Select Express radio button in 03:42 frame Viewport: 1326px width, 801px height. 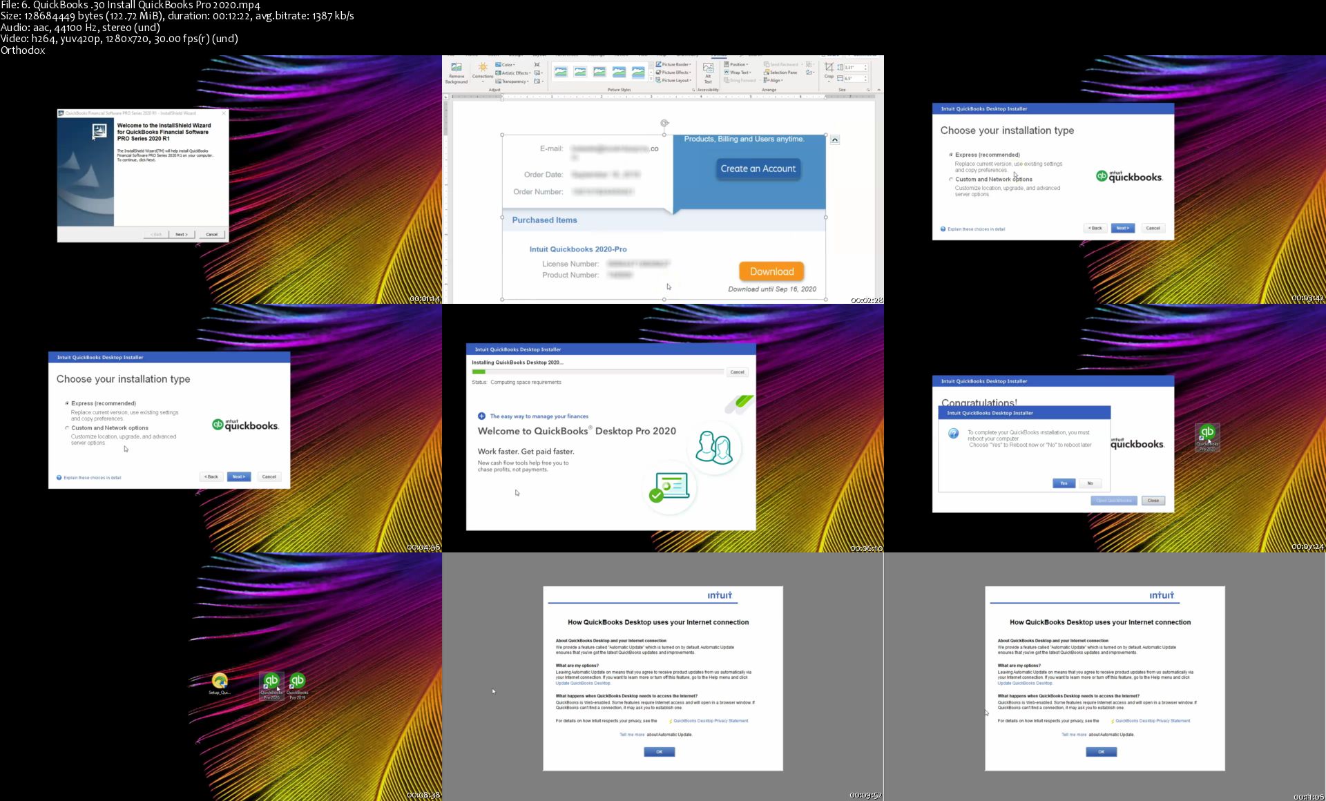point(951,155)
